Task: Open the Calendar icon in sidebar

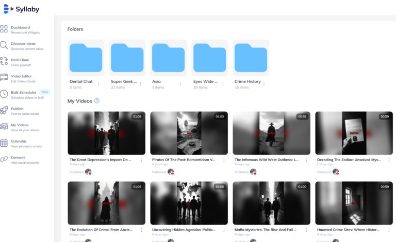Action: click(x=4, y=143)
